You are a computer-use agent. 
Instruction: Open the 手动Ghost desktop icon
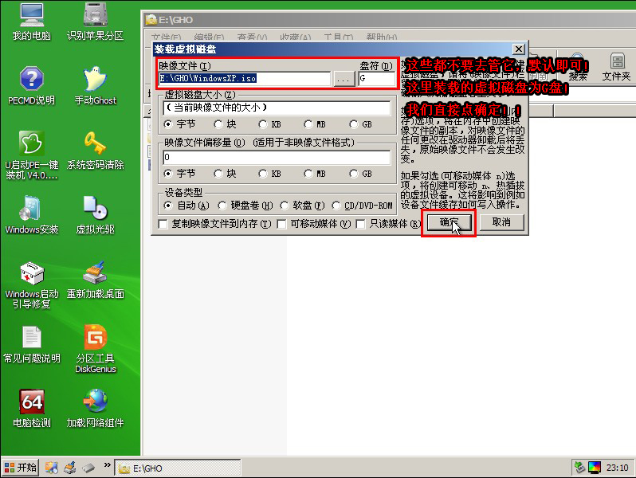point(95,80)
